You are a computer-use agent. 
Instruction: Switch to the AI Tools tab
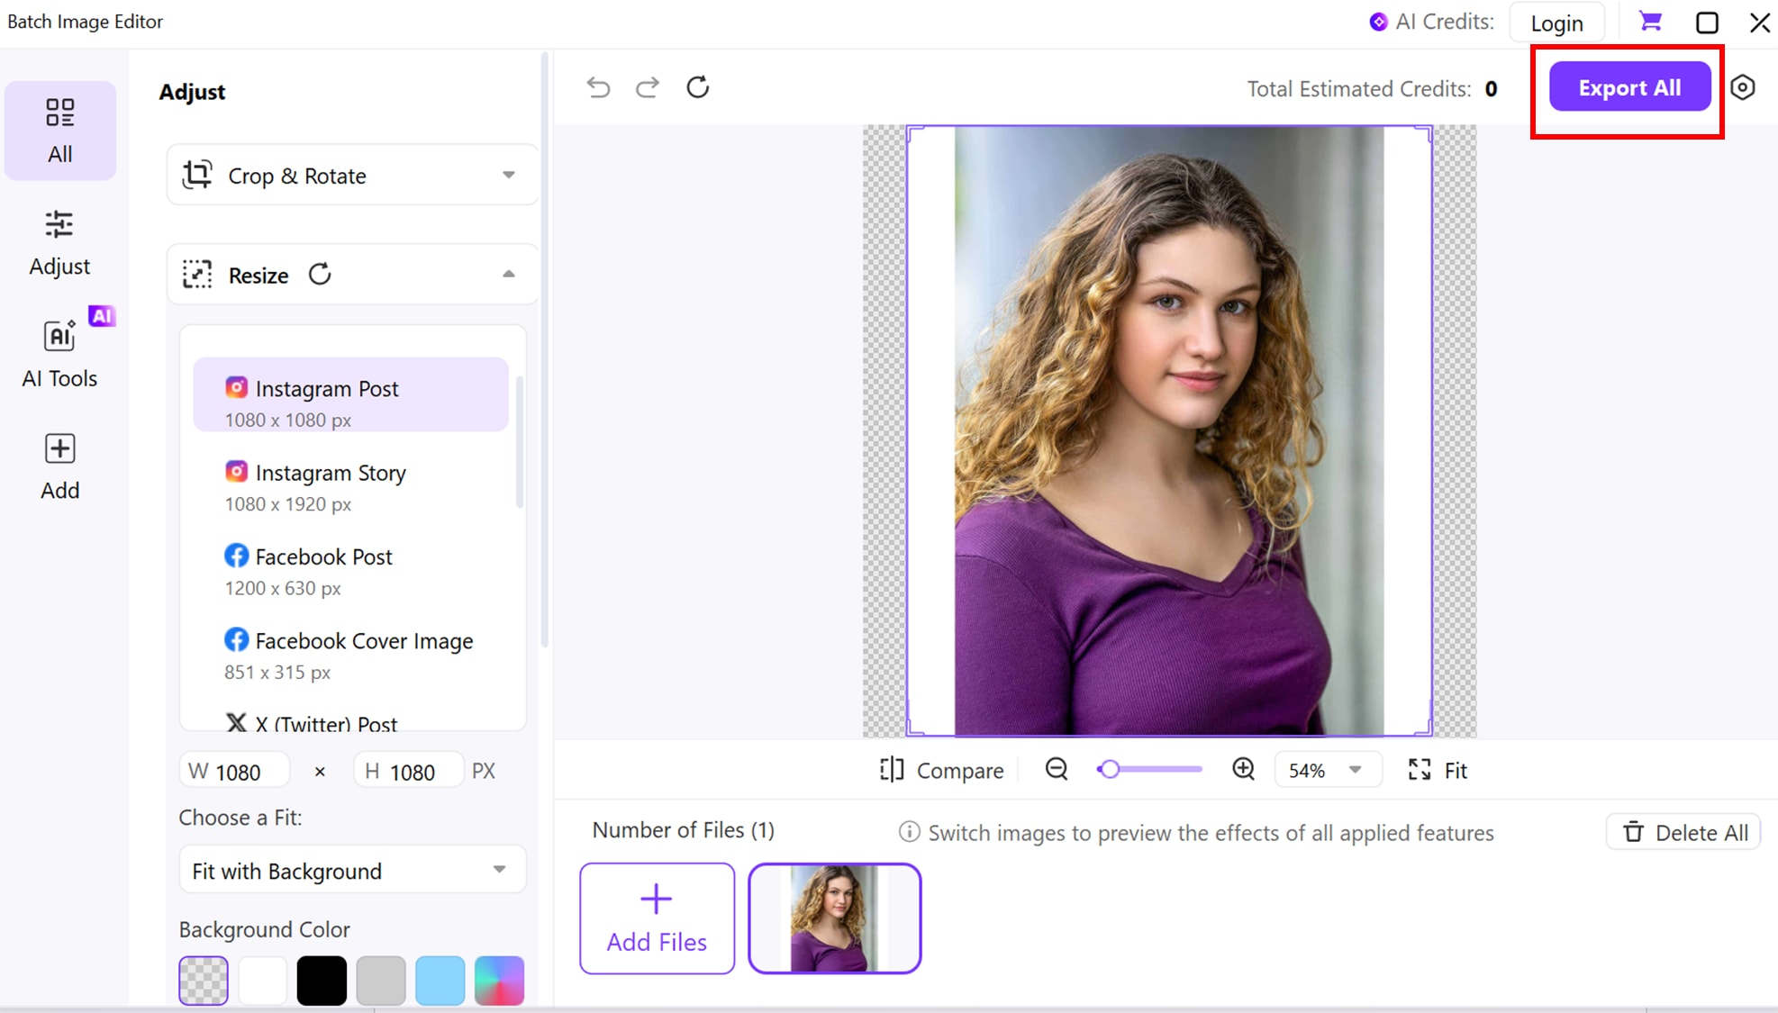[59, 353]
